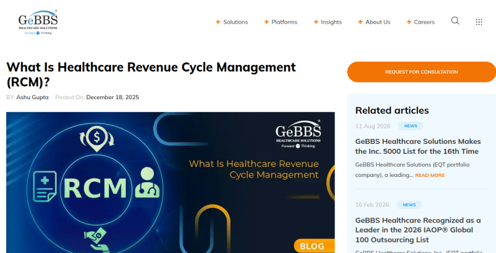Expand the plus icon beside Careers
The width and height of the screenshot is (496, 253).
pos(409,22)
